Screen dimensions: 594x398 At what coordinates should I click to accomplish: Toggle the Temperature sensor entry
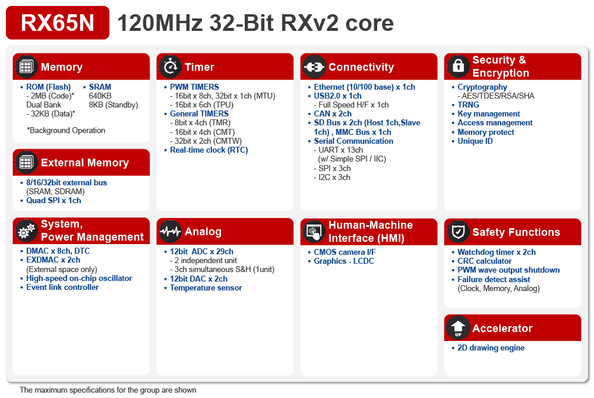click(x=205, y=288)
